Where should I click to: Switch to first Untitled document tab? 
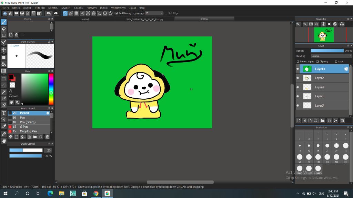point(85,19)
